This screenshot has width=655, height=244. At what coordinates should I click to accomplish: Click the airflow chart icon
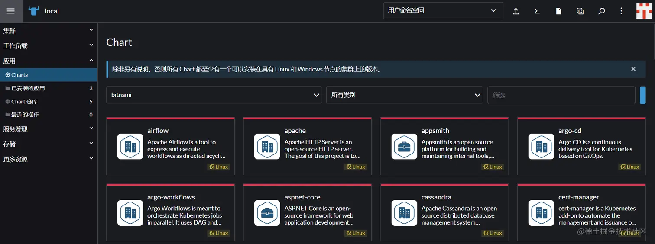(130, 146)
